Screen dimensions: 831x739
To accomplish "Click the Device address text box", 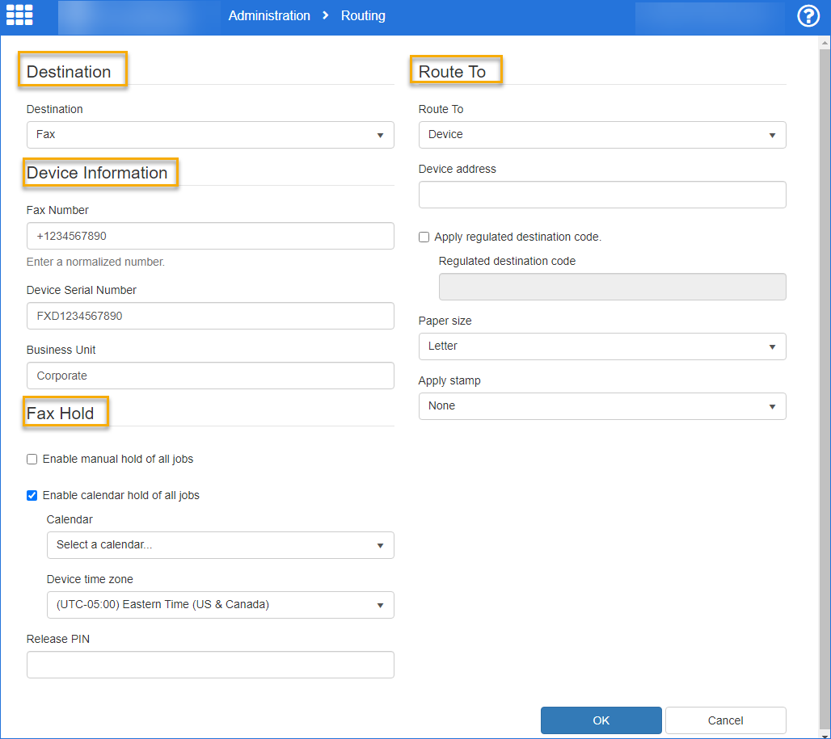I will 601,195.
